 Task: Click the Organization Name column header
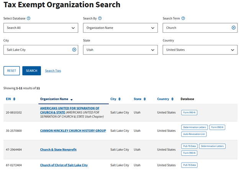(54, 99)
